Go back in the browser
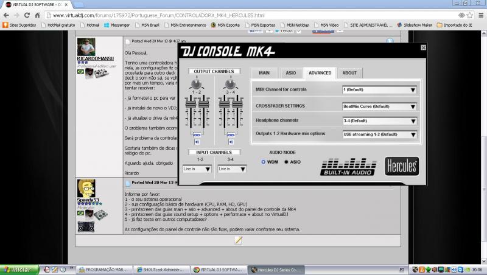This screenshot has width=487, height=275. [6, 15]
